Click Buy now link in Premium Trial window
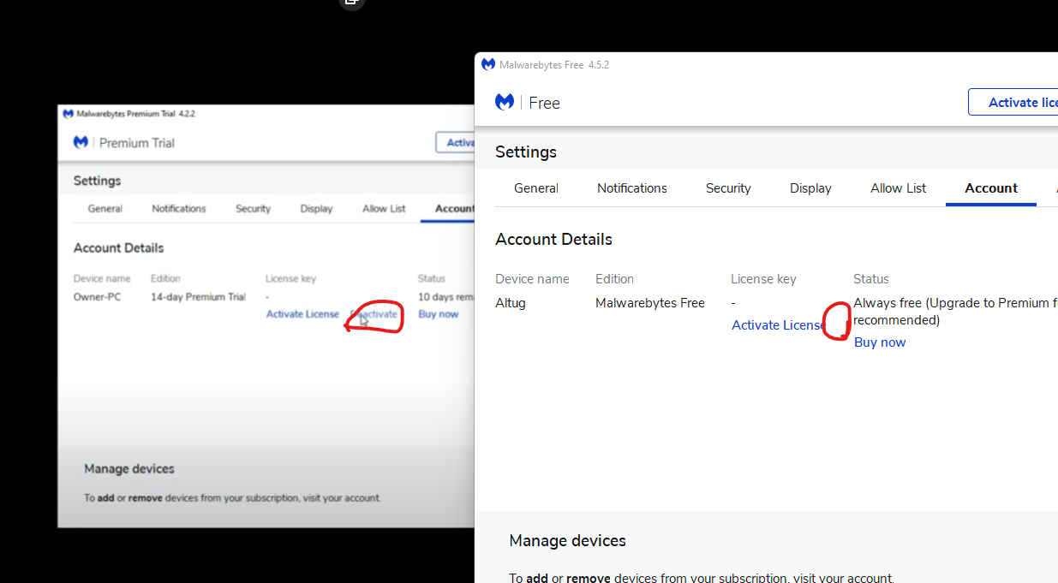1058x583 pixels. click(x=439, y=314)
